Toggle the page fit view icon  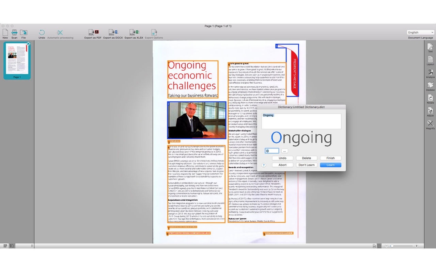pos(374,246)
